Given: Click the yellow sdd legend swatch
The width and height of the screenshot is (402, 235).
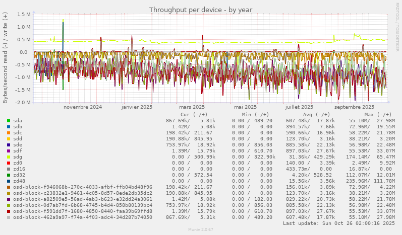Looking at the screenshot, I should coord(9,139).
